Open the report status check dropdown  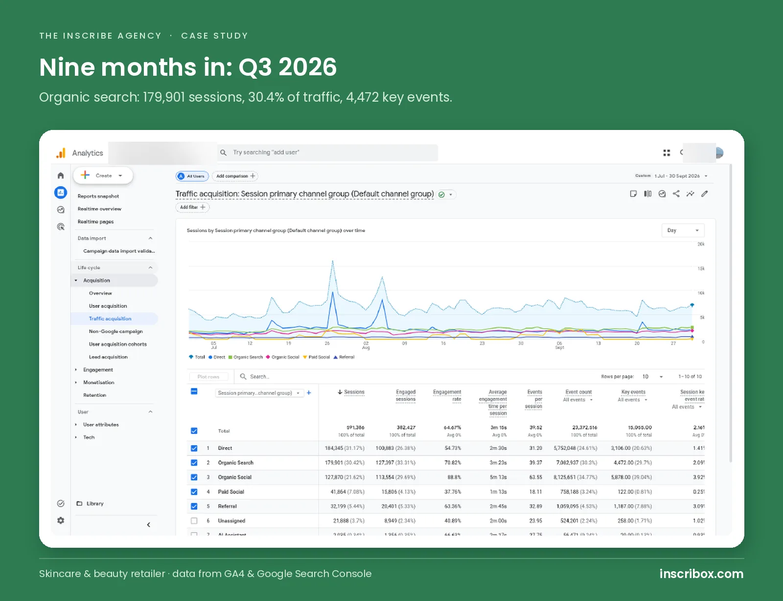click(446, 194)
